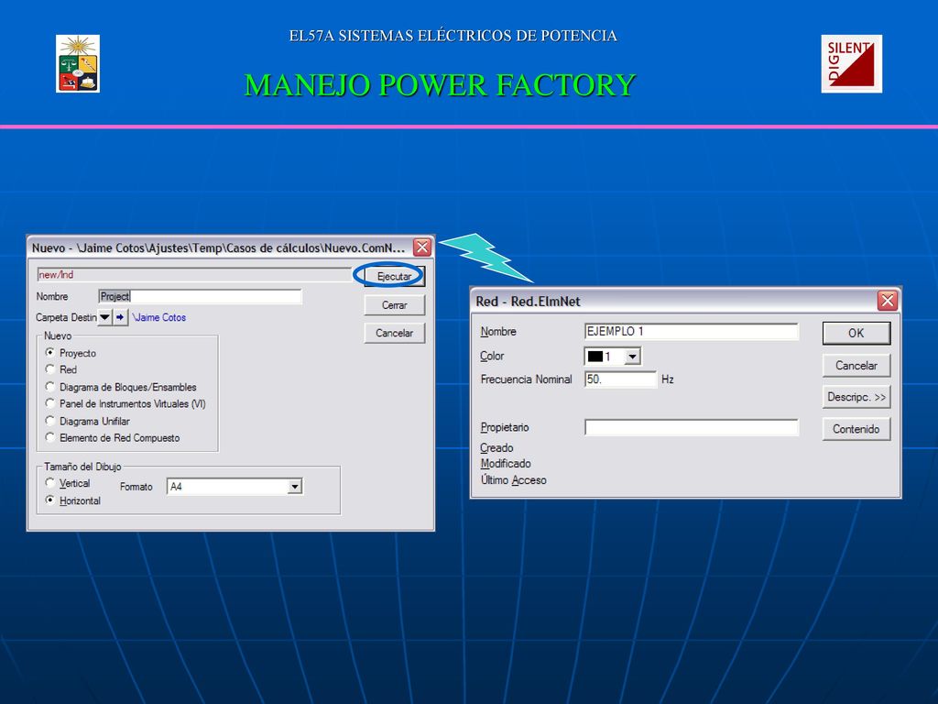Click the black color swatch

point(595,357)
